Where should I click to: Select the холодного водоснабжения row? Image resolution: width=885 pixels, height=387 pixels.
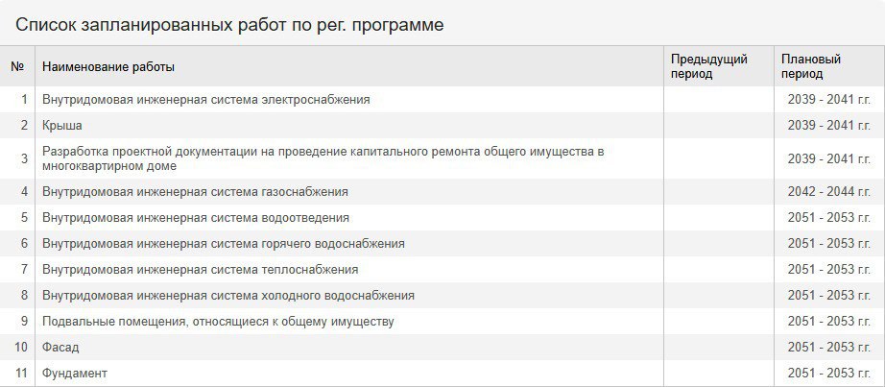tap(442, 296)
